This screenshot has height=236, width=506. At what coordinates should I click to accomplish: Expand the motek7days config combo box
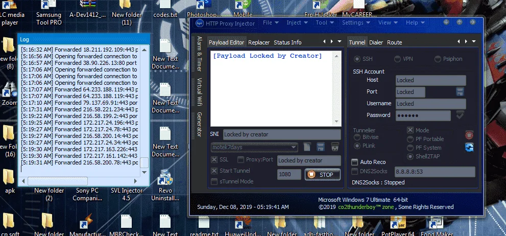(294, 147)
